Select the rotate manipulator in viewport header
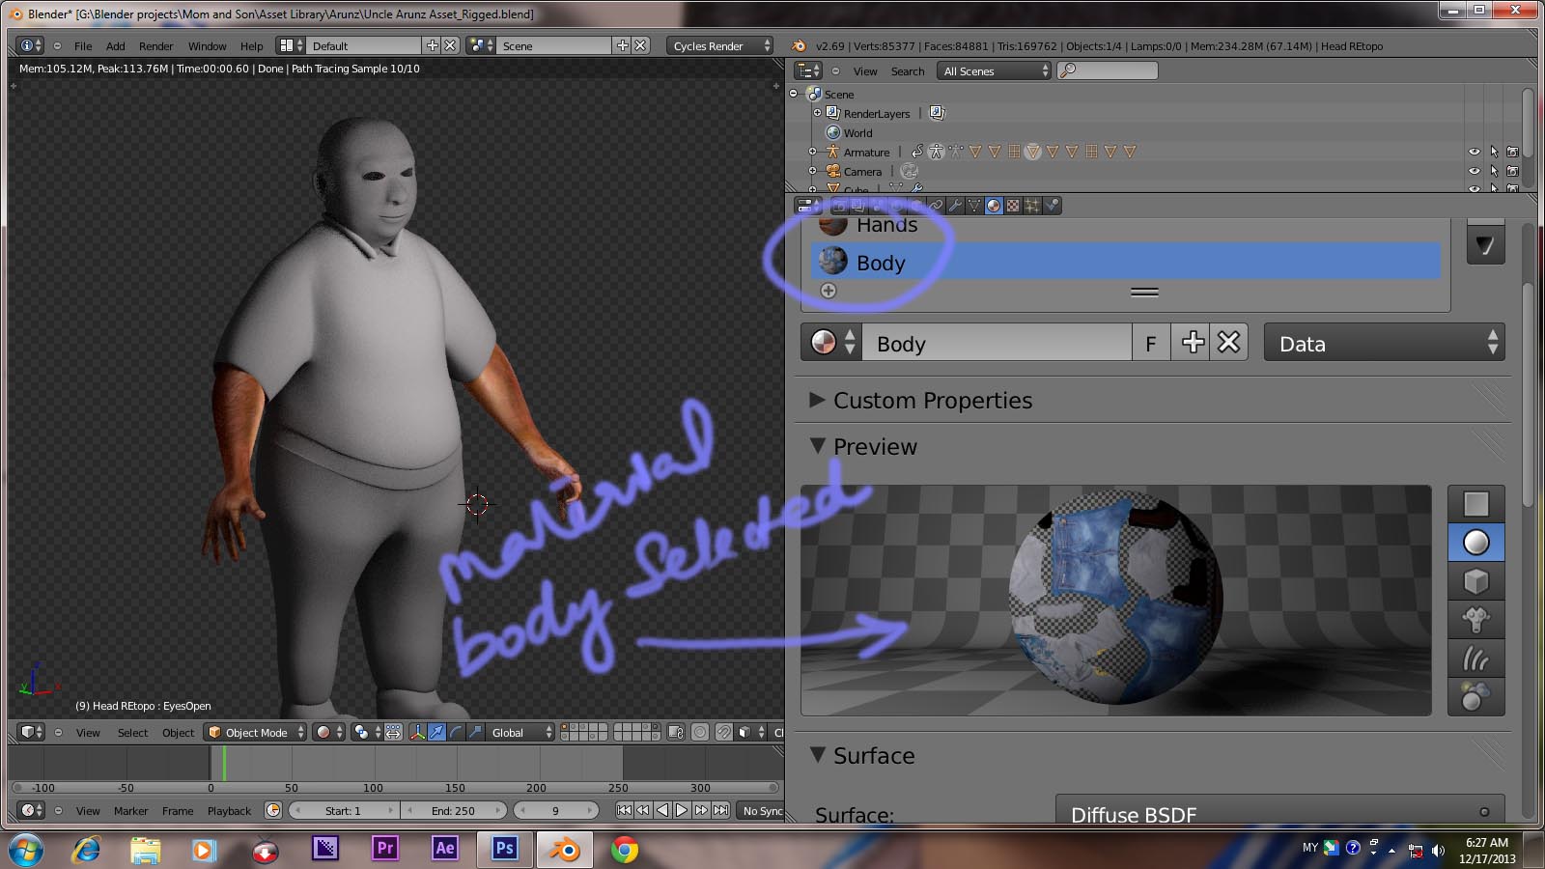 click(x=456, y=732)
